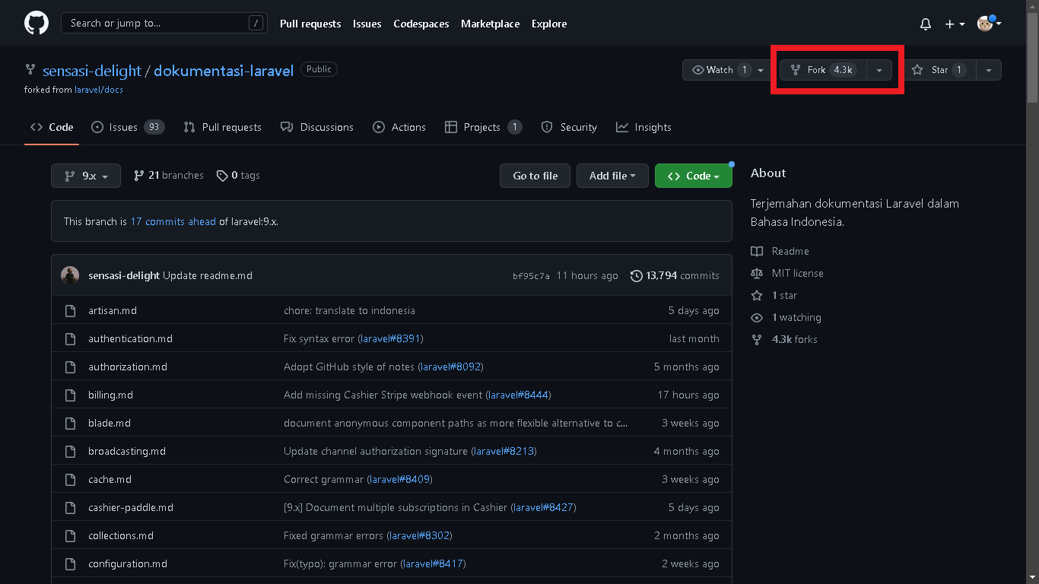
Task: Open the sensasi-delight owner link
Action: tap(92, 71)
